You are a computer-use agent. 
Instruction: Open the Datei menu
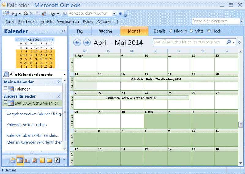tap(10, 21)
